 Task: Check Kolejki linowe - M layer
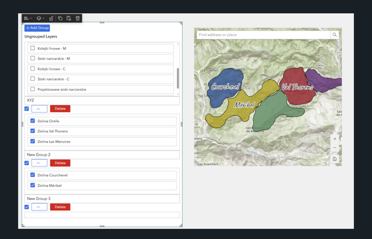(33, 48)
